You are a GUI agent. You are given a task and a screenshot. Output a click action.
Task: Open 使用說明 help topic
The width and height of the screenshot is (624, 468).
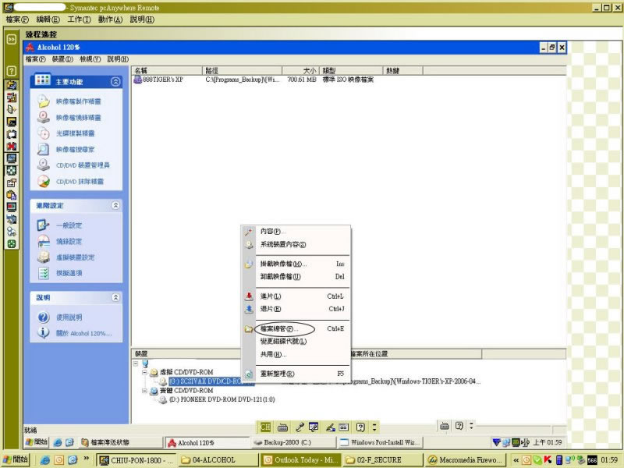click(x=69, y=317)
